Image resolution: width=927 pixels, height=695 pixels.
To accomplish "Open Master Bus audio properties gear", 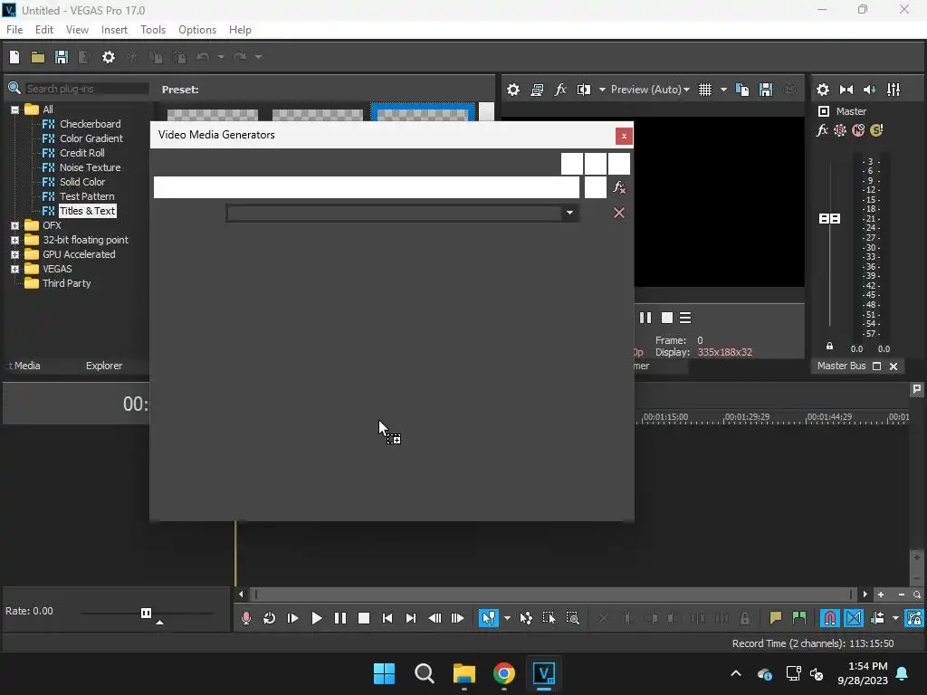I will [x=822, y=90].
